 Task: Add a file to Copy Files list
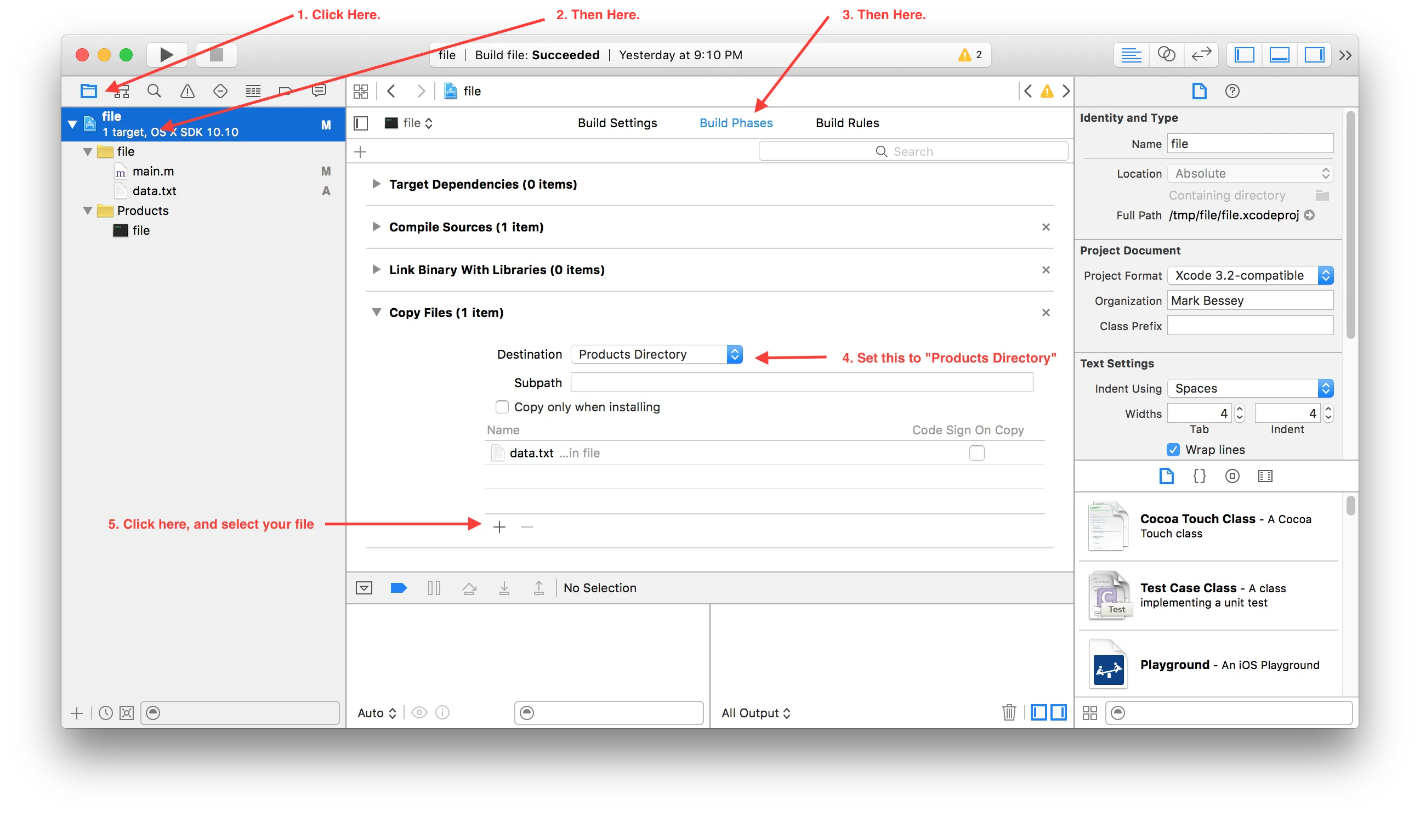499,527
